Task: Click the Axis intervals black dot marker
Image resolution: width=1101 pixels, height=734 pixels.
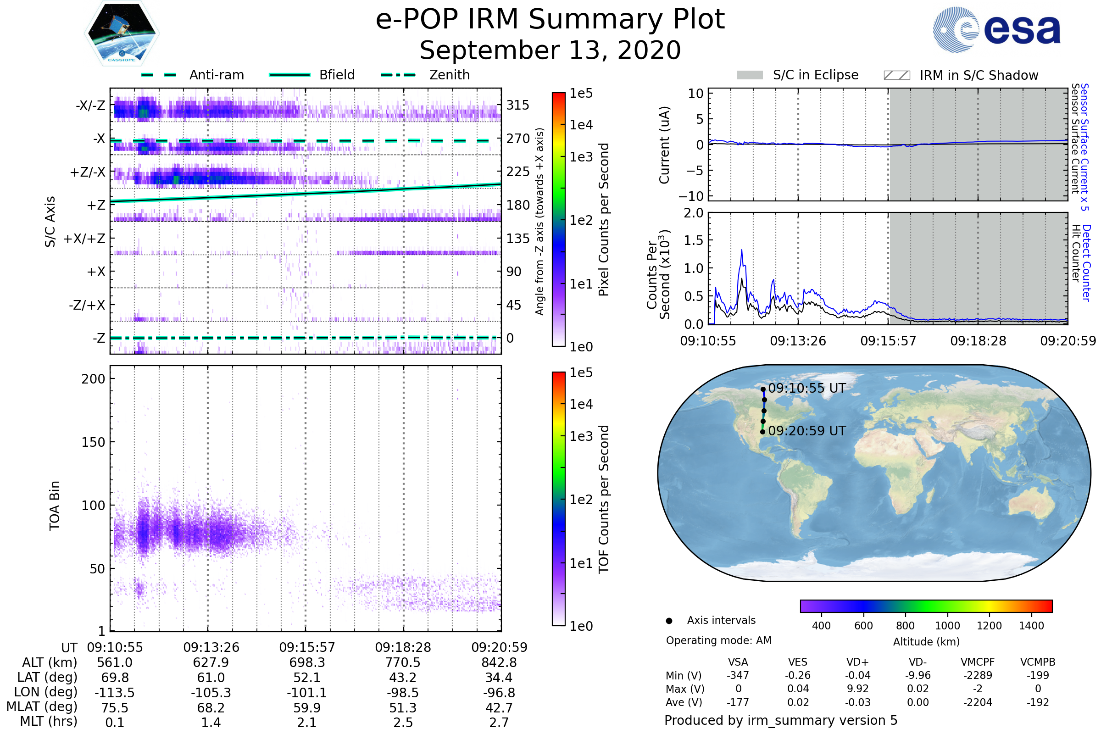Action: point(669,621)
